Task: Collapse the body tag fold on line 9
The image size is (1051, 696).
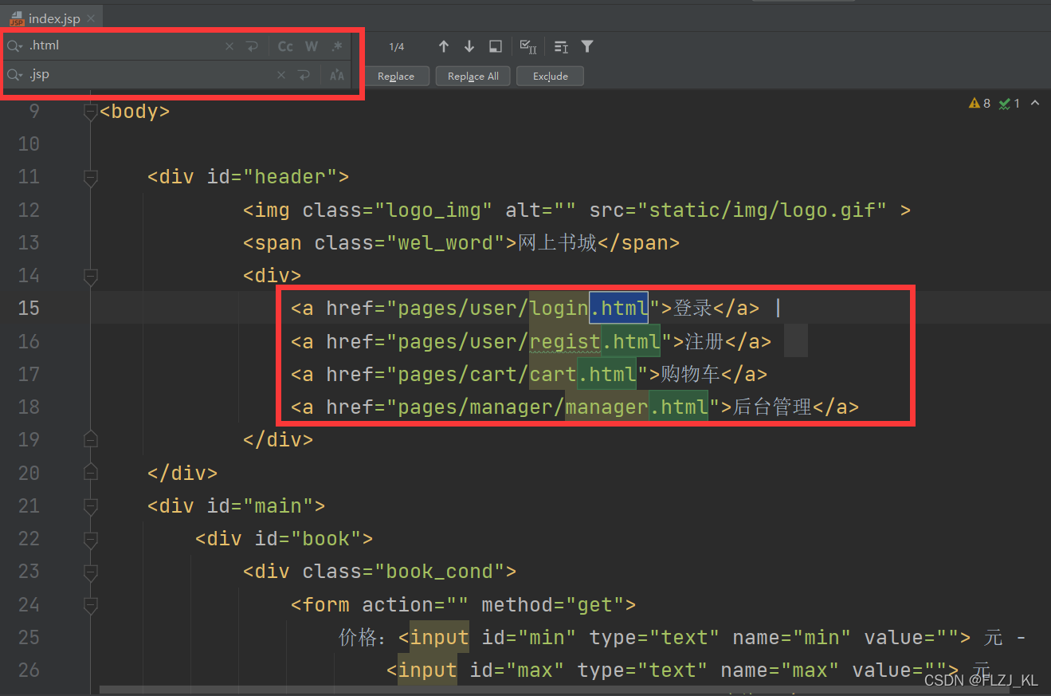Action: pos(90,112)
